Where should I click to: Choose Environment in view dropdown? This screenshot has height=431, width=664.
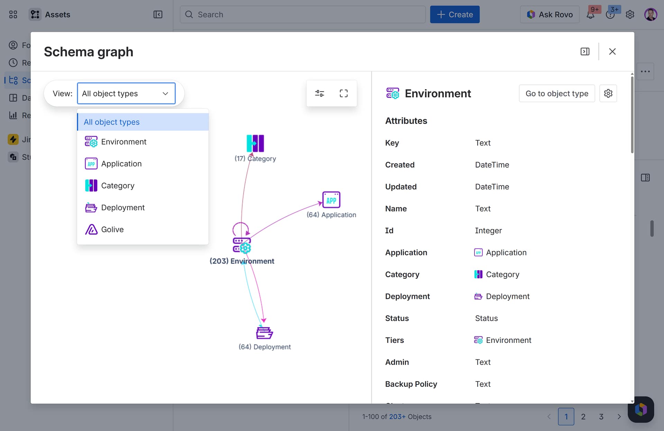(x=143, y=142)
